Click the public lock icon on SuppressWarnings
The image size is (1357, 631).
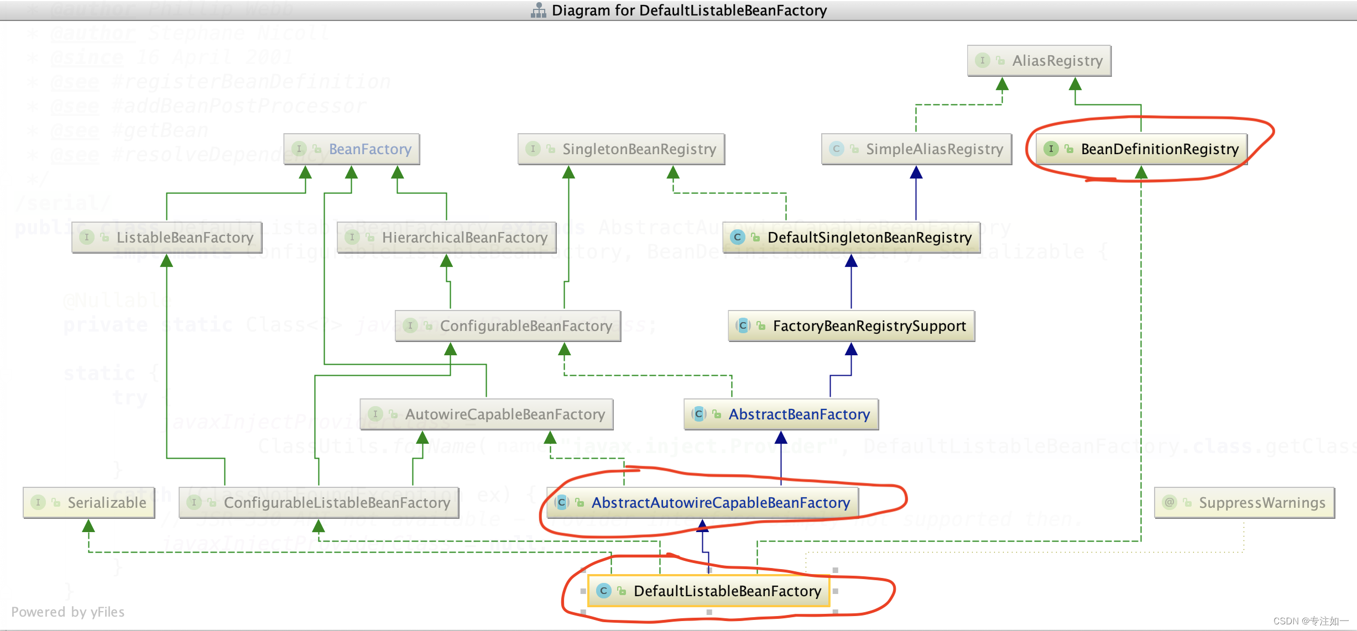pos(1187,503)
